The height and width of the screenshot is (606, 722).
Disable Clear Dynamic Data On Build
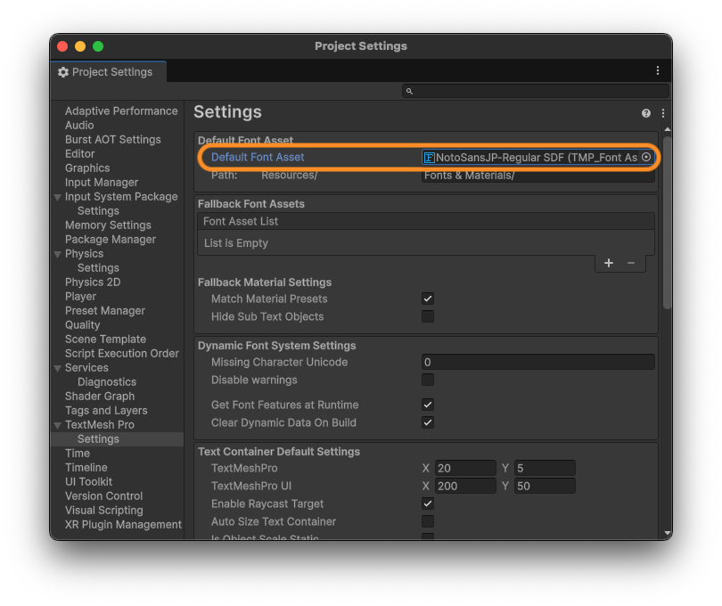(427, 422)
